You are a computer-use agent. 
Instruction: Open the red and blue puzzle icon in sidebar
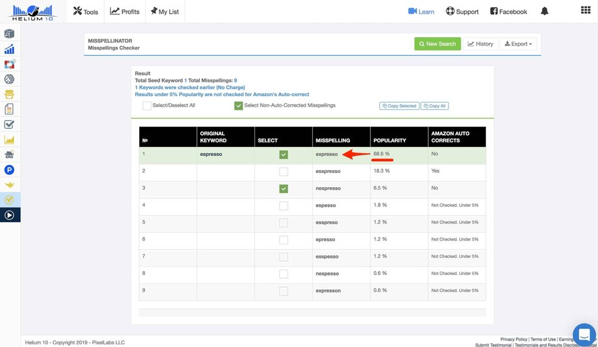pos(10,64)
